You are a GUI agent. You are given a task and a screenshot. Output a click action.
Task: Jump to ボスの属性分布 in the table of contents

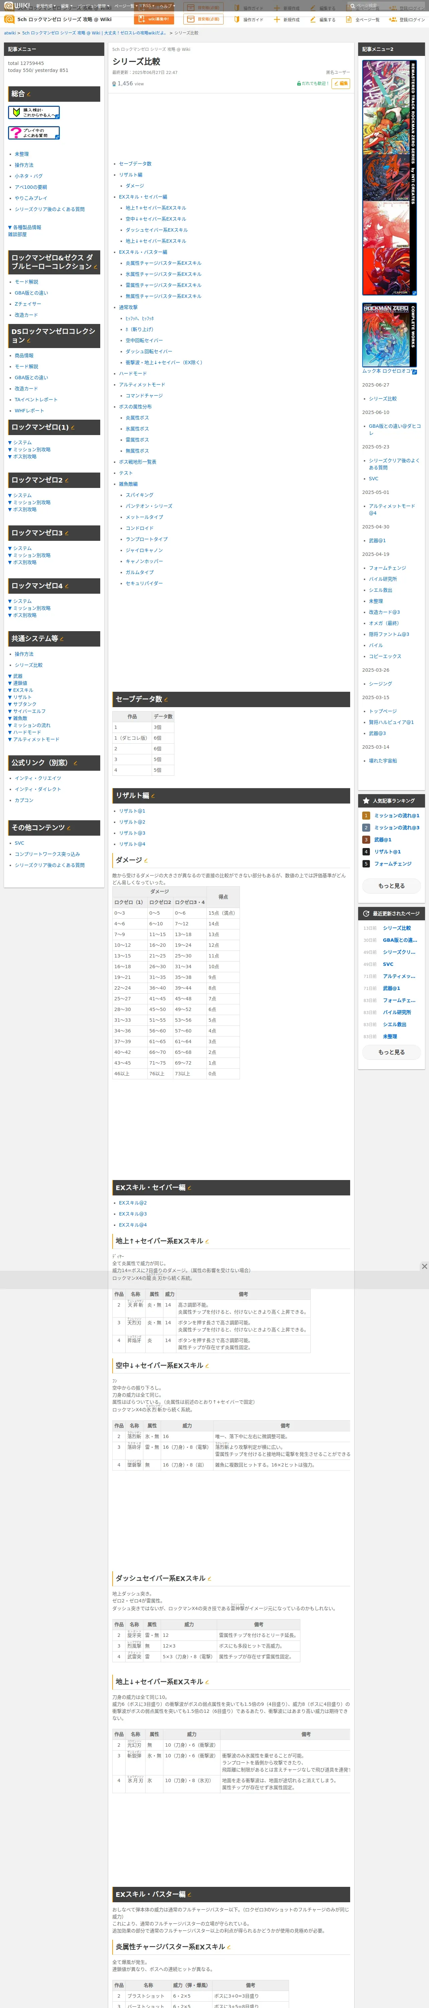point(135,407)
